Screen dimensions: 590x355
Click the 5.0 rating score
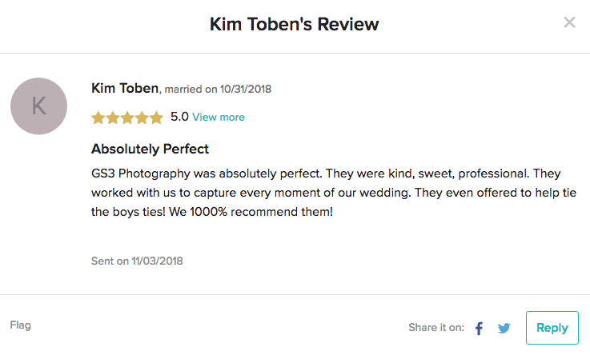[179, 117]
